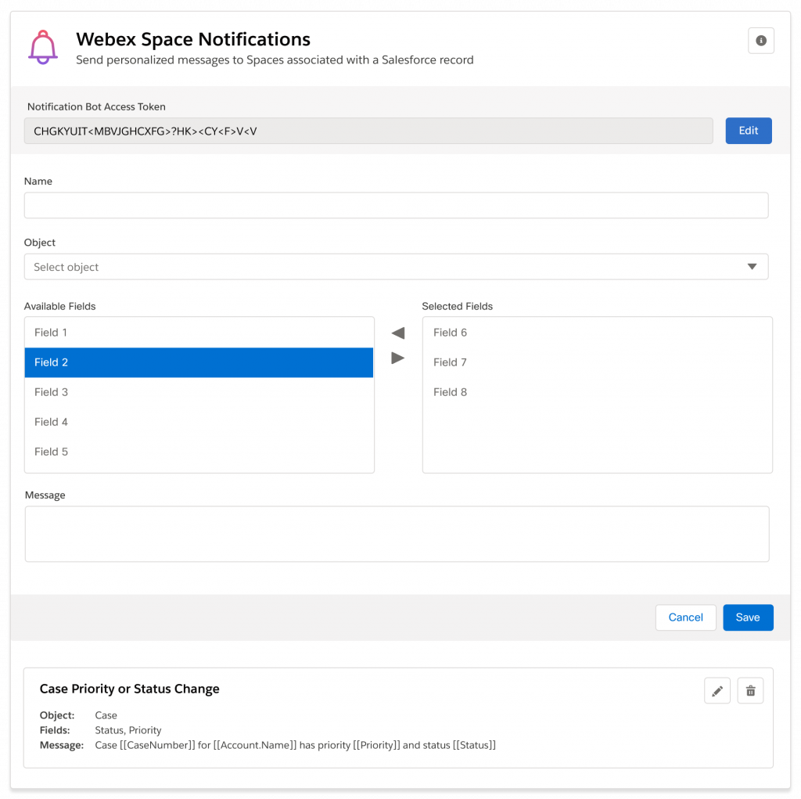Click the Cancel button
This screenshot has width=801, height=799.
coord(685,617)
